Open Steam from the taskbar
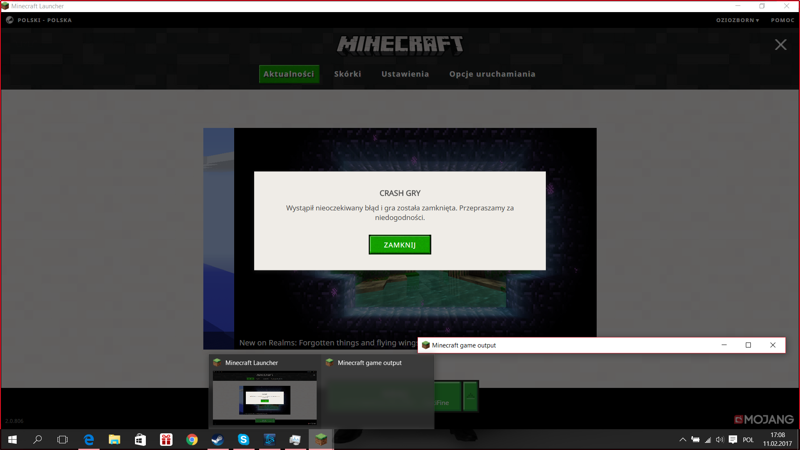The height and width of the screenshot is (450, 800). (217, 440)
